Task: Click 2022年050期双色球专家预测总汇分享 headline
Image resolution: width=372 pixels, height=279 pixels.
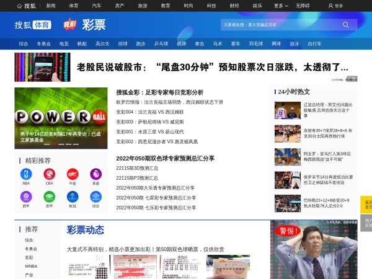Action: point(165,158)
